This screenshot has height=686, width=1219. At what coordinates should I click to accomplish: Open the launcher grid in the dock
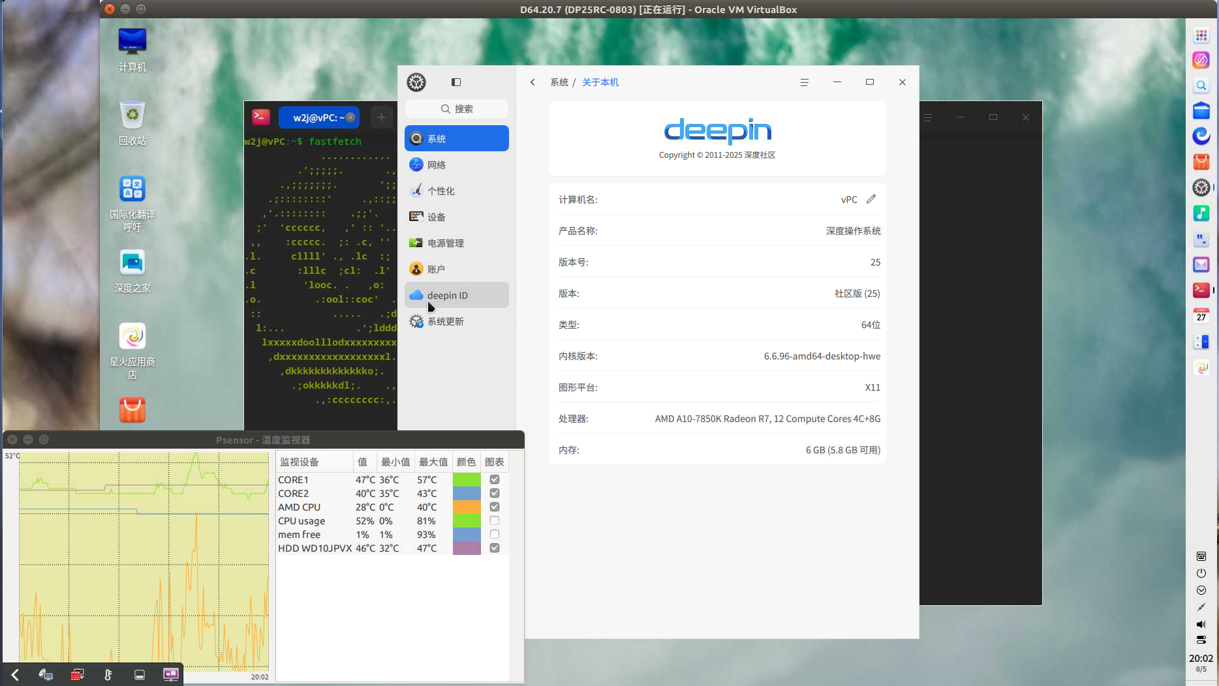point(1201,35)
